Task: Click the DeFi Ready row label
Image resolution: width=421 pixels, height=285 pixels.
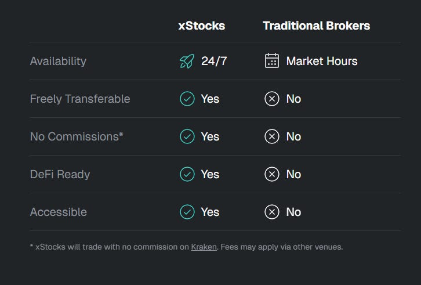Action: coord(60,175)
